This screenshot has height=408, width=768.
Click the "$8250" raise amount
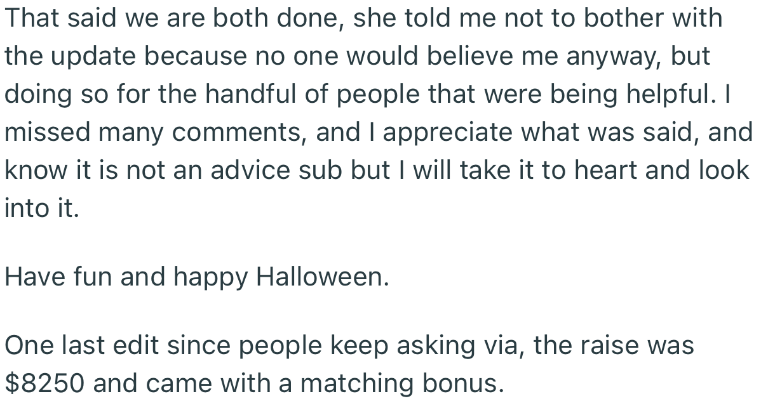tap(44, 383)
